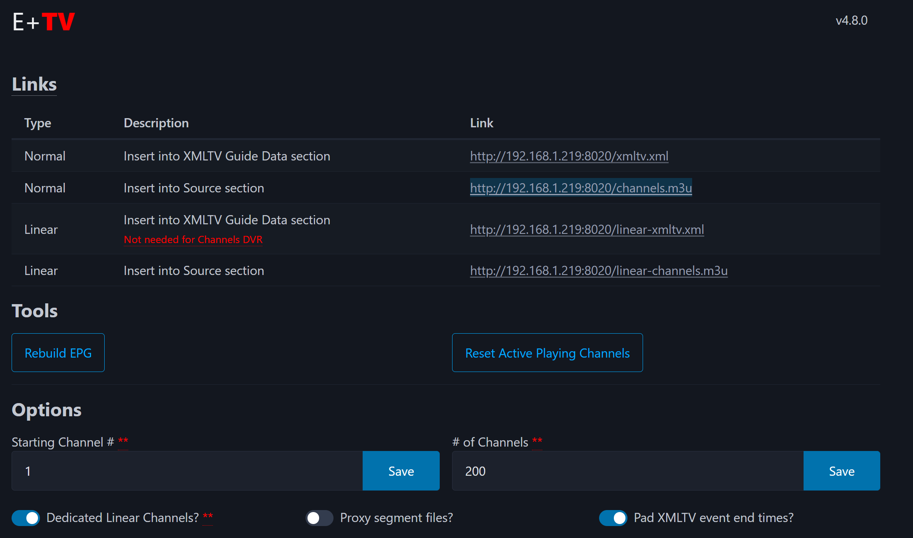Click the v4.8.0 version label
913x538 pixels.
851,20
